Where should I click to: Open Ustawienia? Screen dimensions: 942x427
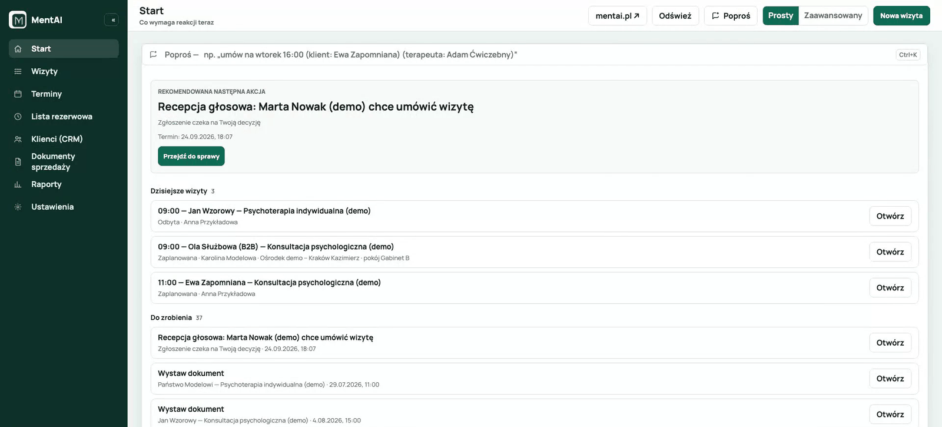[64, 207]
